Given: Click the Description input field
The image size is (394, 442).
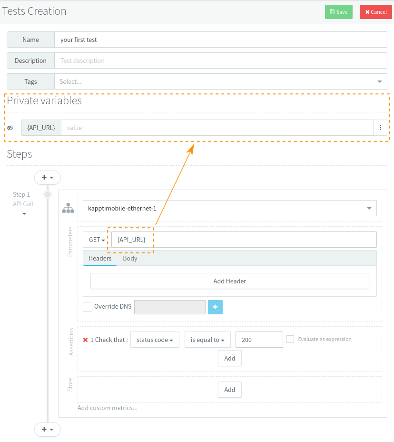Looking at the screenshot, I should coord(220,60).
